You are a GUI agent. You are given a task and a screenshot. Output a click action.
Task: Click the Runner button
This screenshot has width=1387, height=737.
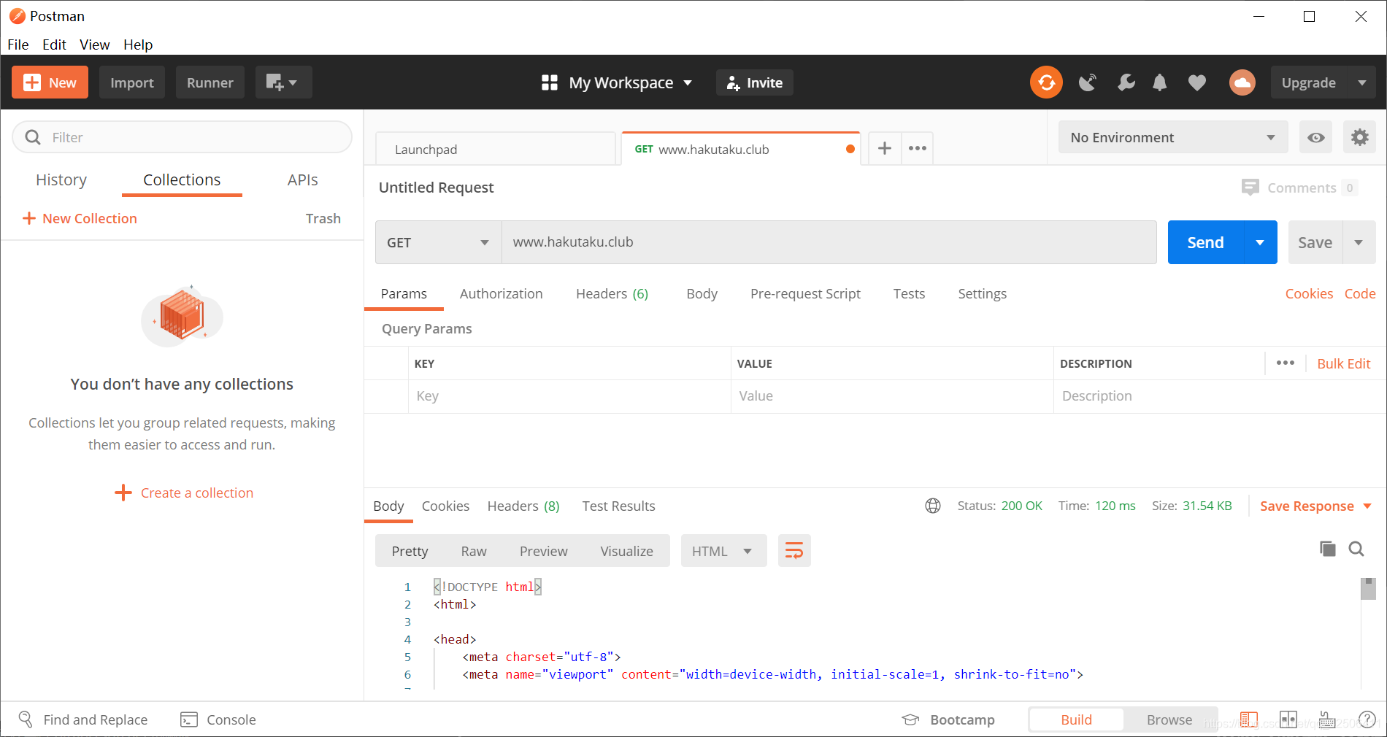(x=210, y=82)
